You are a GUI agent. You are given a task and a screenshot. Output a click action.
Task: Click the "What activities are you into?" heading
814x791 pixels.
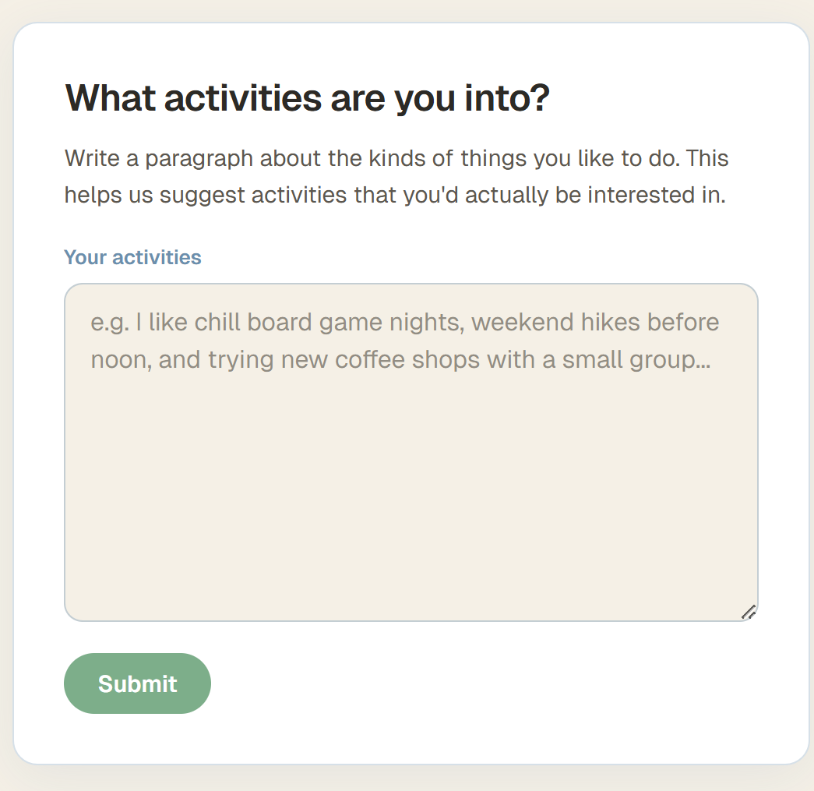point(308,98)
